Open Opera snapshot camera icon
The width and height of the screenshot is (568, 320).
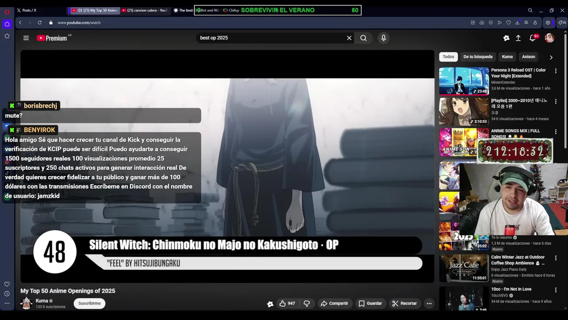tap(482, 23)
